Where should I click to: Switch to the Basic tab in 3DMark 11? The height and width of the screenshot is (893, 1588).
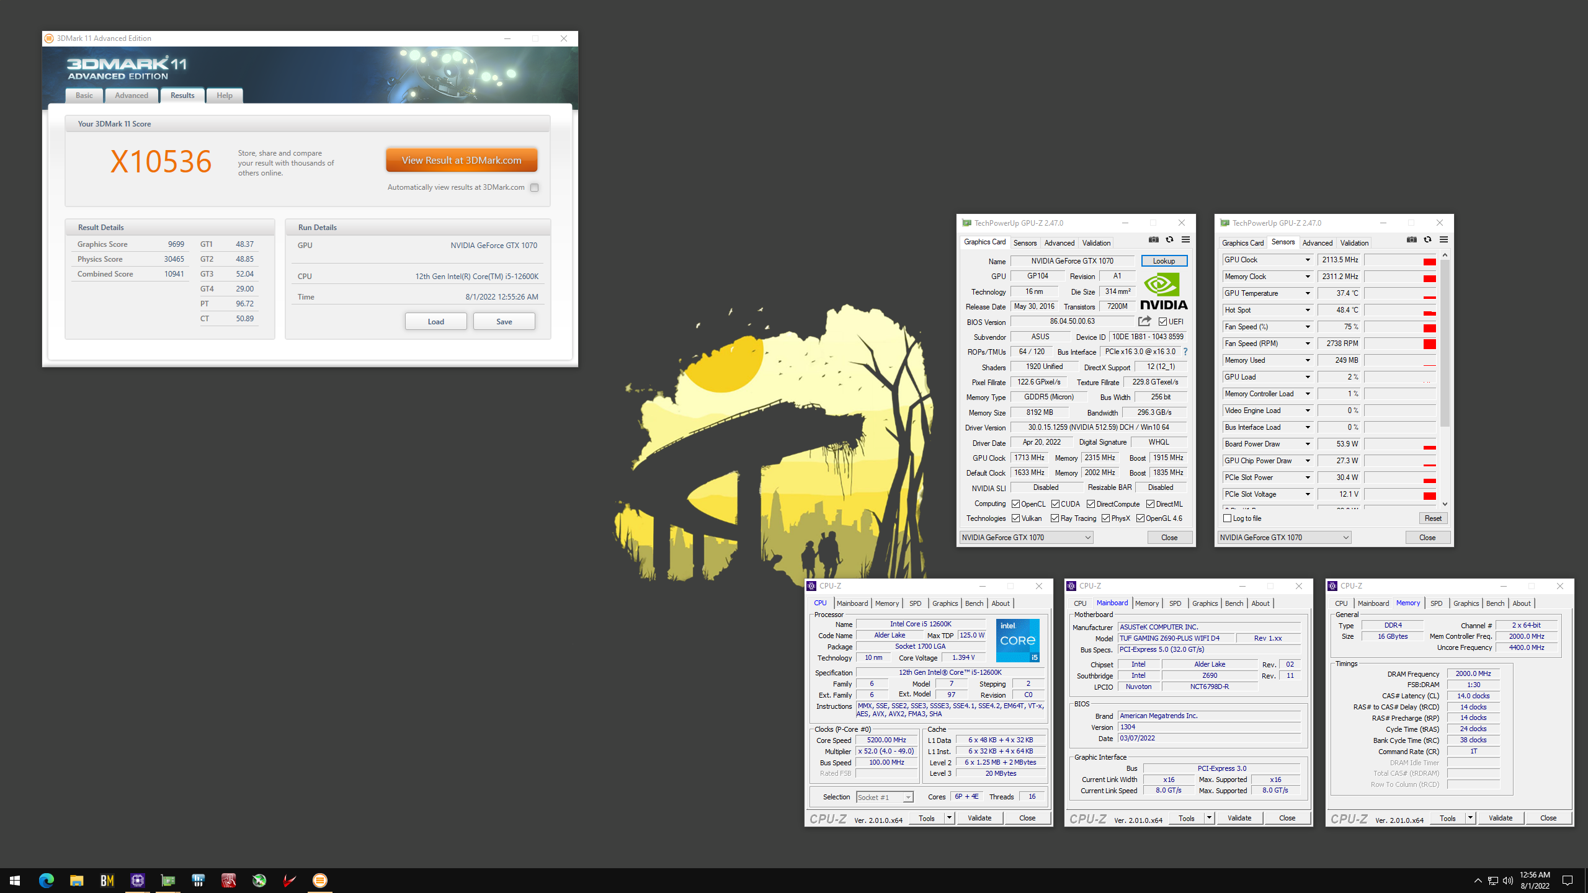[84, 96]
